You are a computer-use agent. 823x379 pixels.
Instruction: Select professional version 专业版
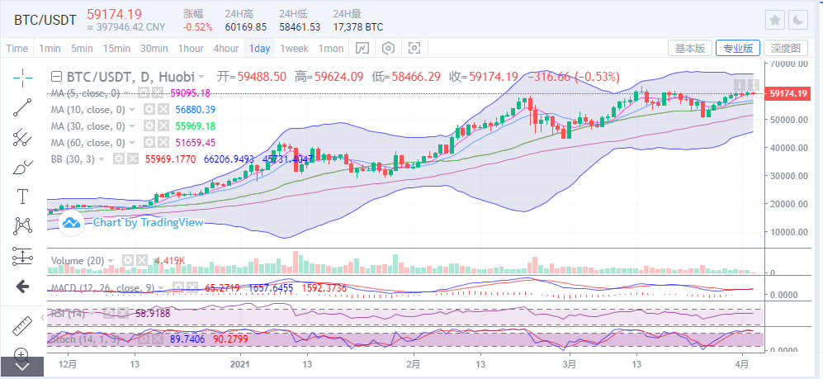pyautogui.click(x=738, y=48)
